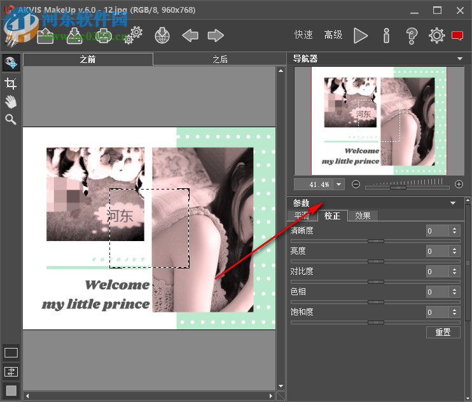The image size is (472, 402).
Task: Collapse the 导航器 panel arrow
Action: point(460,59)
